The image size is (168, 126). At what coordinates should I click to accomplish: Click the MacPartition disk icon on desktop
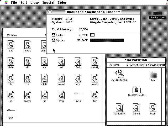[x=157, y=14]
